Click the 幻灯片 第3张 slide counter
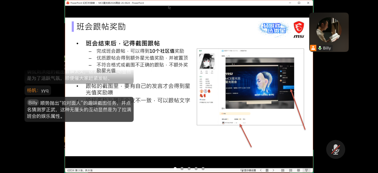 (80, 170)
